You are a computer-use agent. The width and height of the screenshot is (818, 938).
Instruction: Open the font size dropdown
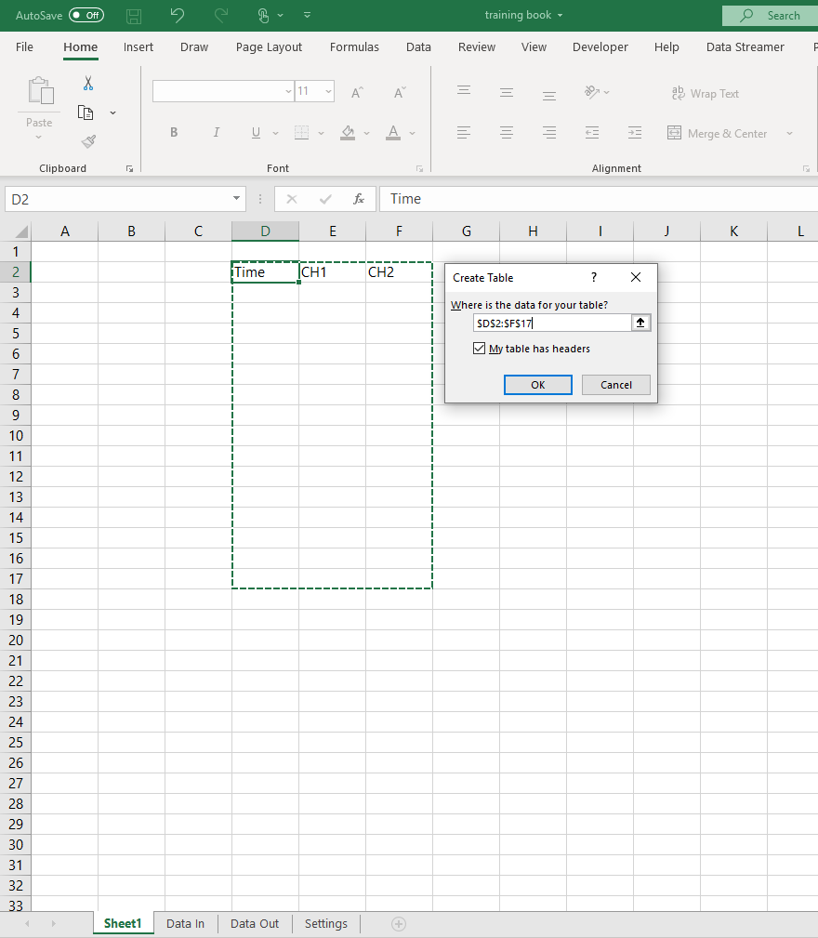point(328,91)
